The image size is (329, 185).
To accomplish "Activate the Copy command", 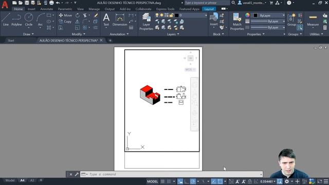I will click(65, 22).
